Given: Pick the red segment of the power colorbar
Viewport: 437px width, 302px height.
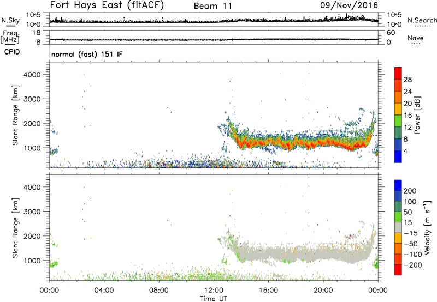Looking at the screenshot, I should pyautogui.click(x=398, y=74).
